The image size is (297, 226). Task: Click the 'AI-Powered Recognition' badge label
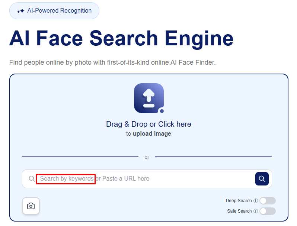click(60, 11)
